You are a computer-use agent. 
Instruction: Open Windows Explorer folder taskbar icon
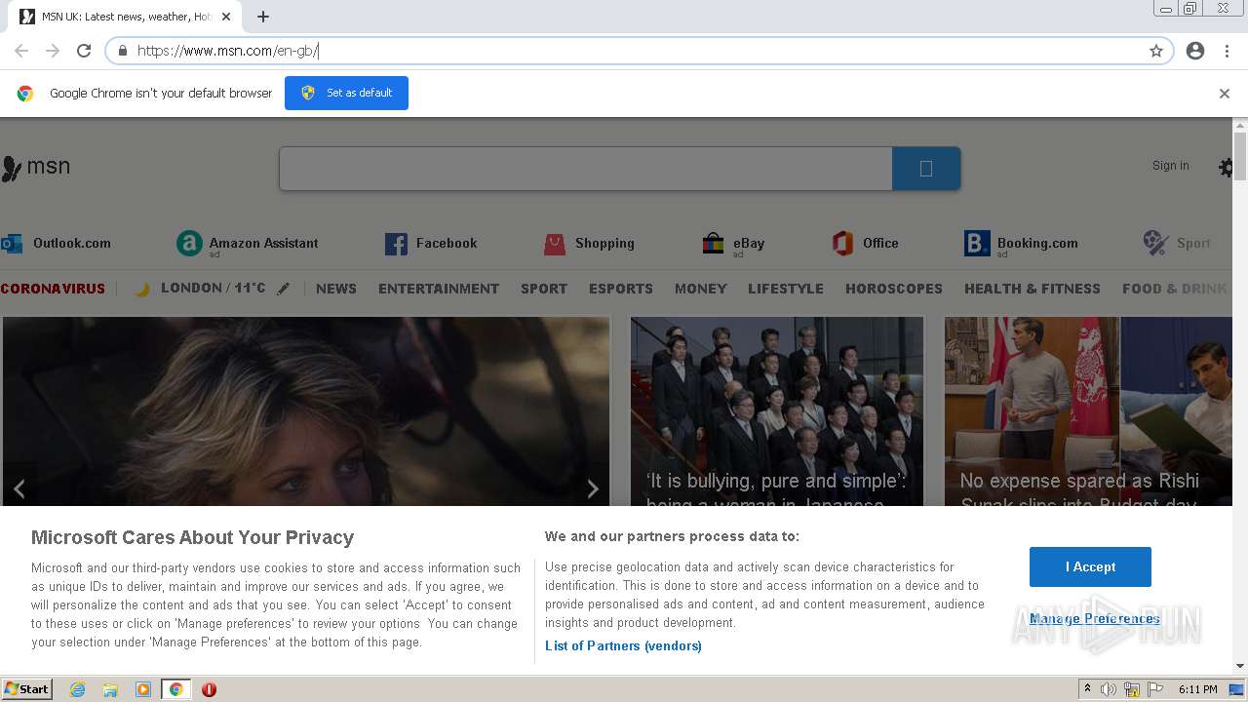pos(110,689)
